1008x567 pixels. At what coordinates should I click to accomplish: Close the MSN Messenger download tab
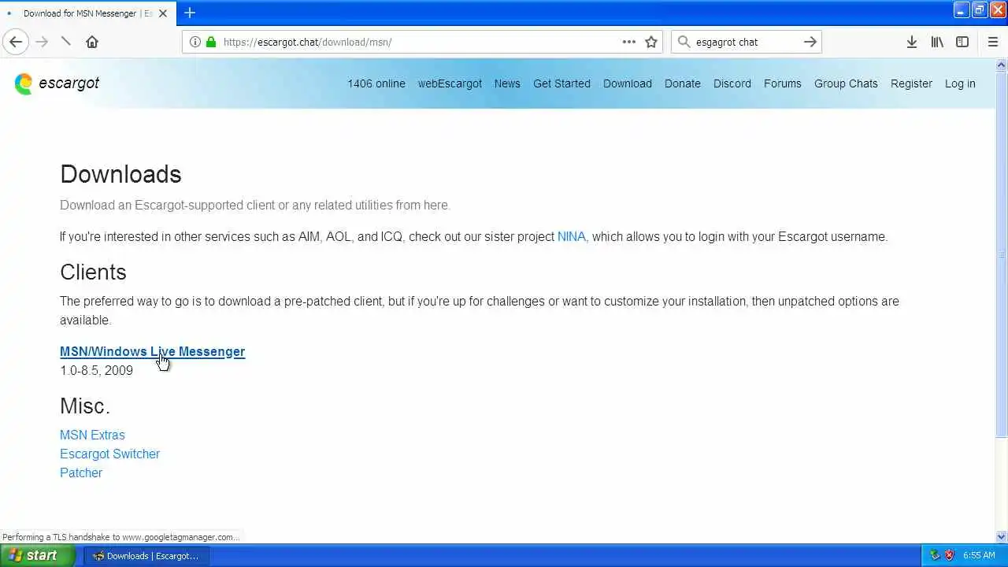click(163, 13)
